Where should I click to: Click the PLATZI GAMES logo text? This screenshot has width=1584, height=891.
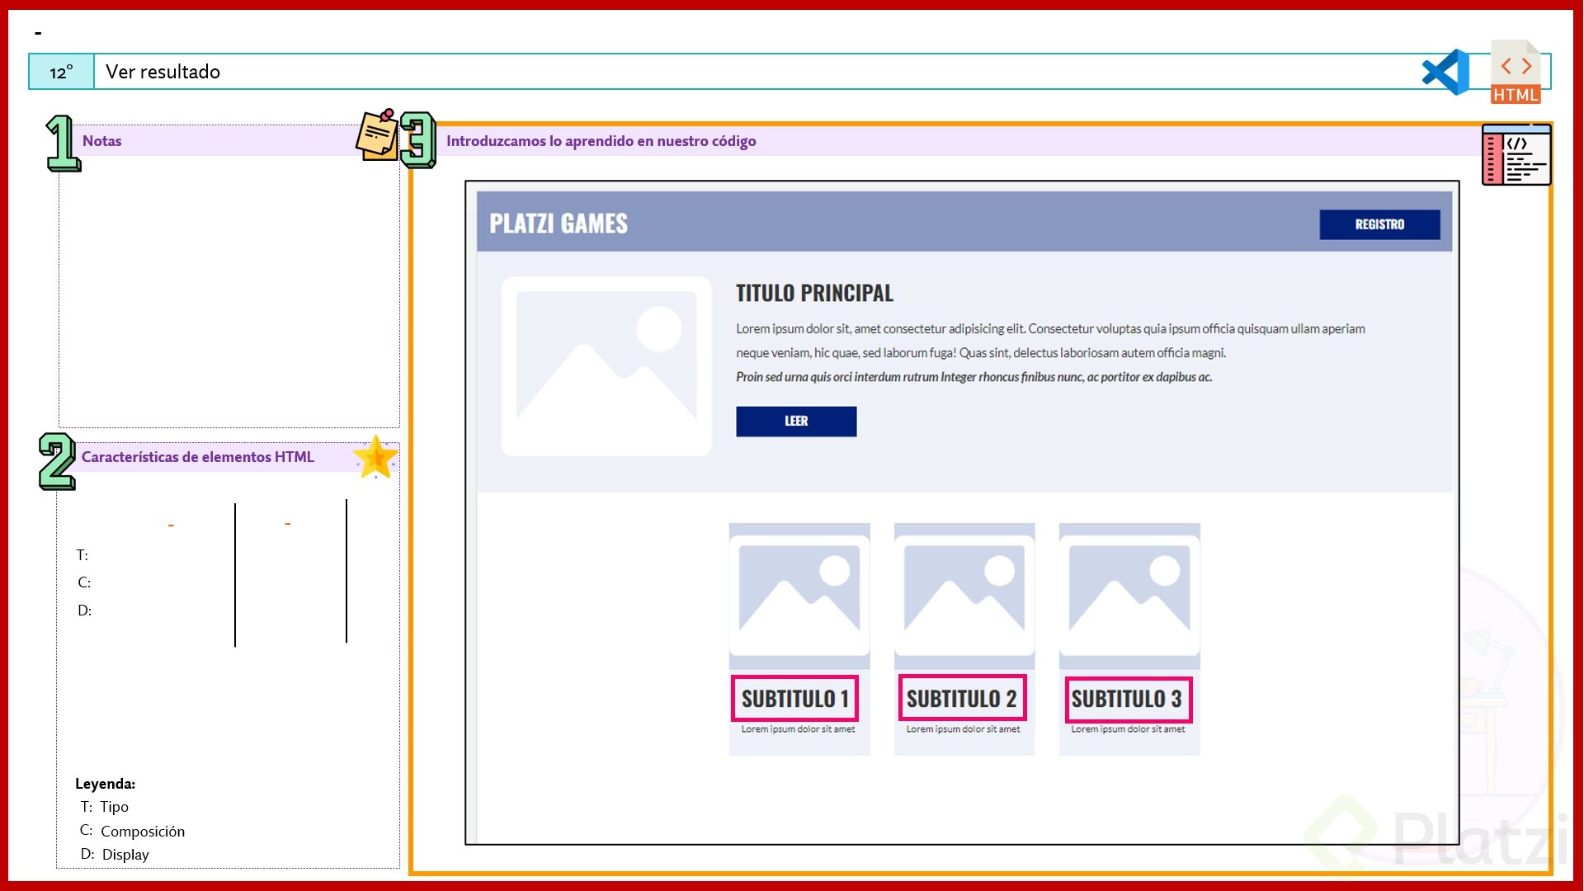click(559, 224)
